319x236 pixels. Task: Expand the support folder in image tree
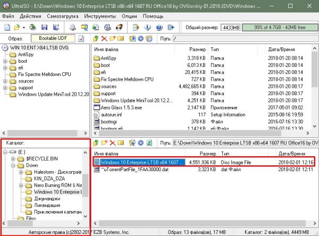5,88
